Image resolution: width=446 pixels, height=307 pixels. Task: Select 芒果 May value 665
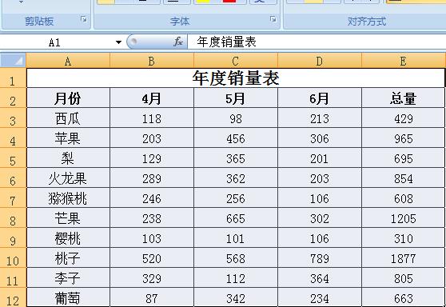pos(236,217)
